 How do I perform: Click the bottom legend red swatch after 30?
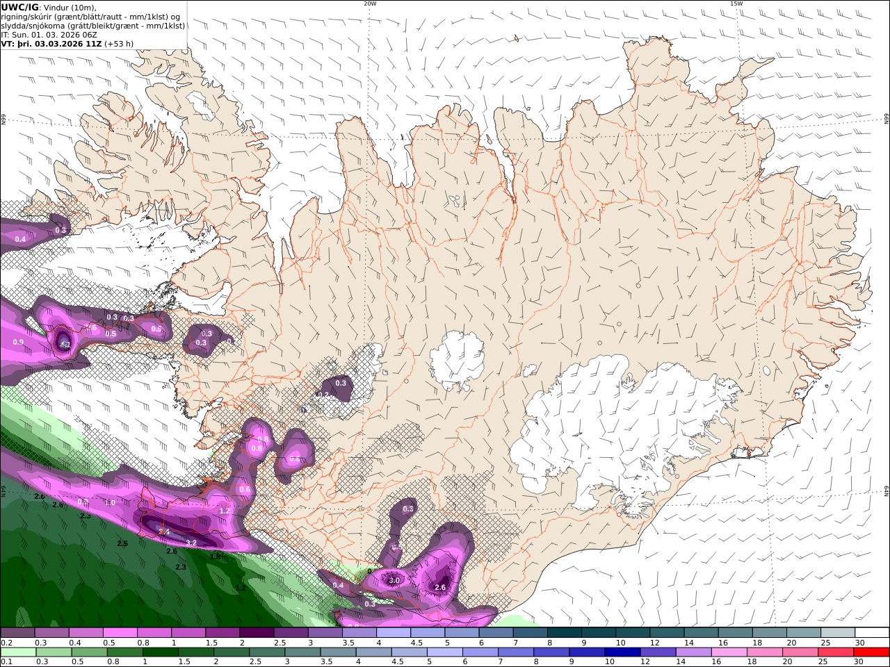point(871,652)
